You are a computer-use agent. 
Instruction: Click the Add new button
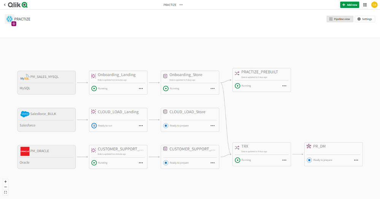click(x=349, y=5)
